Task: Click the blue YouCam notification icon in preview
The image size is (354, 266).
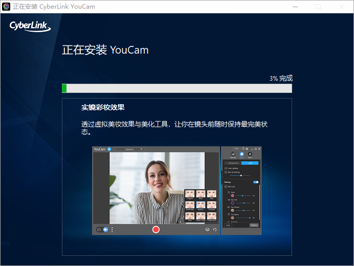Action: 109,149
